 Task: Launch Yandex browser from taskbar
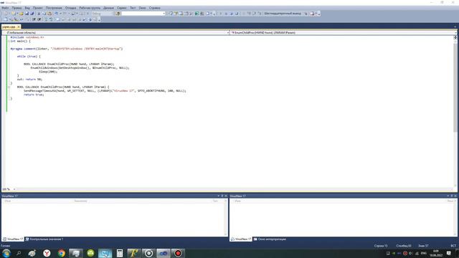point(47,253)
